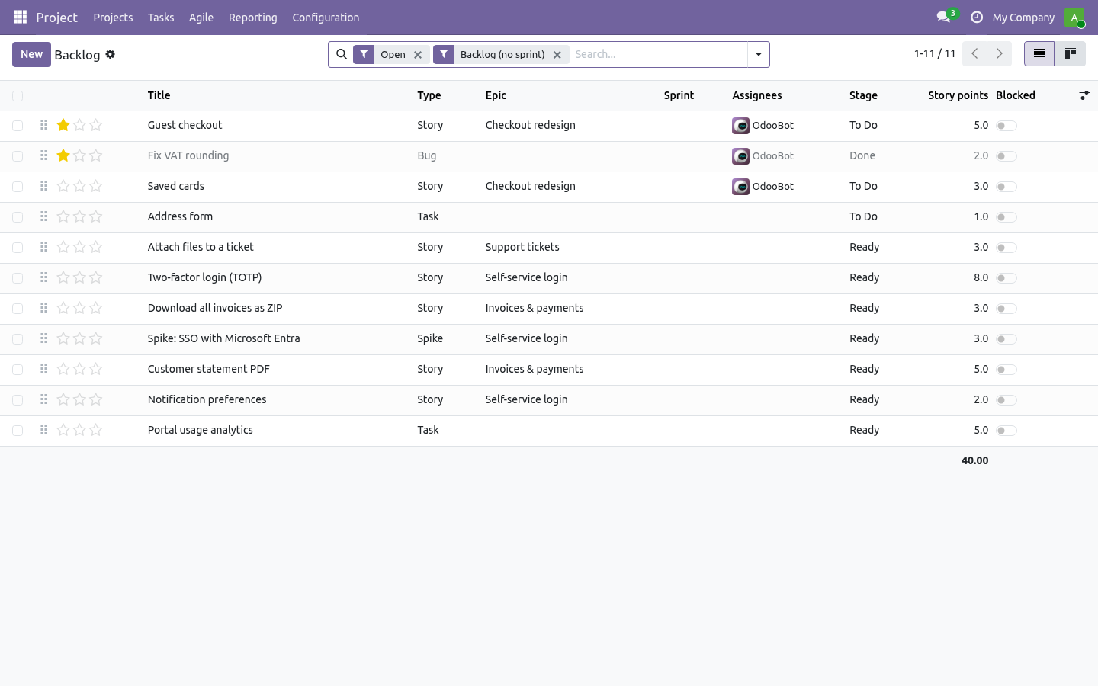Open the apps grid home menu
The image size is (1098, 686).
[20, 17]
